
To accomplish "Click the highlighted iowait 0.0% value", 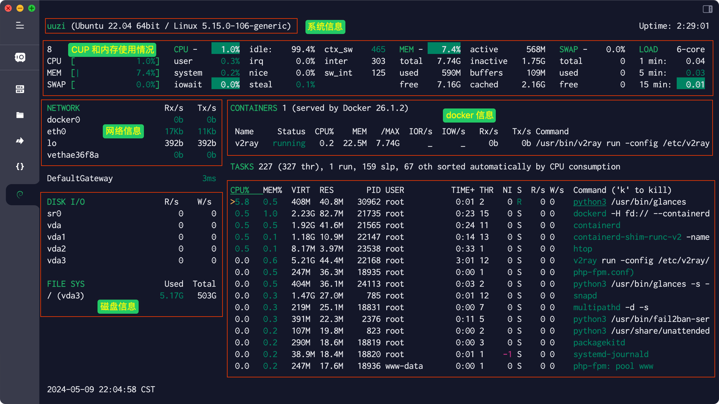I will (x=226, y=84).
